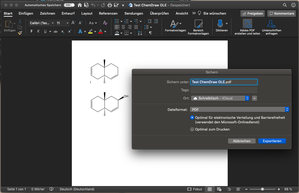
Task: Toggle Automatisches Speichern switch
Action: click(x=69, y=5)
